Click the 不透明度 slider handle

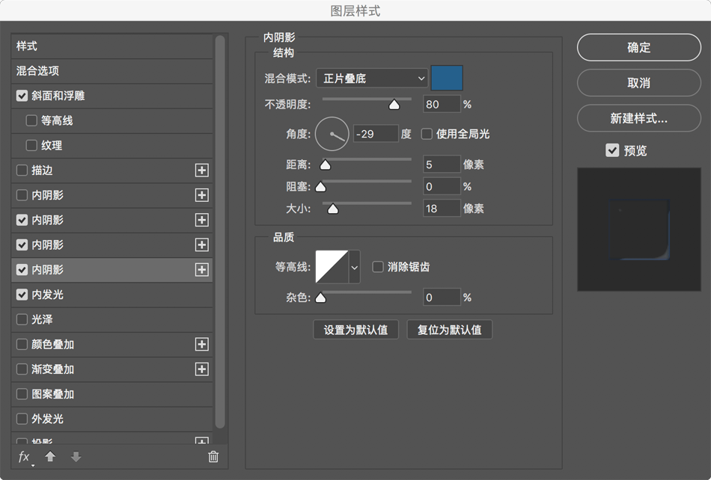pyautogui.click(x=394, y=105)
